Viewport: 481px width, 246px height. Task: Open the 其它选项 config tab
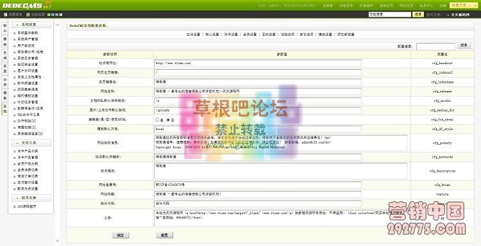point(306,35)
